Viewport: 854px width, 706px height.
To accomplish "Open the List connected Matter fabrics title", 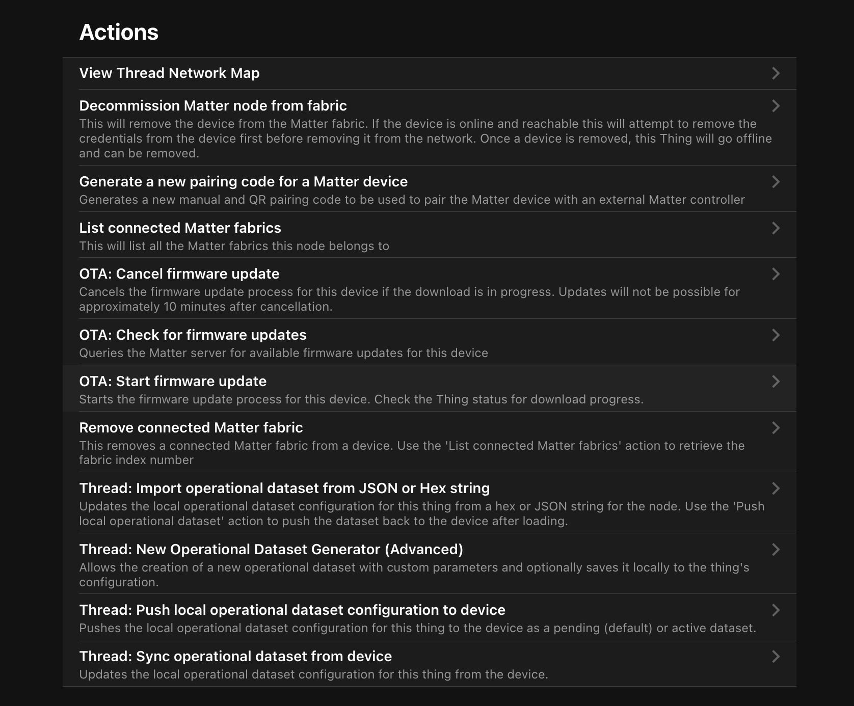I will pos(180,228).
